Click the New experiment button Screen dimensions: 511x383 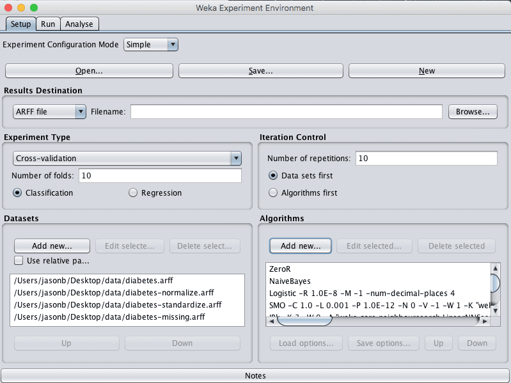427,71
